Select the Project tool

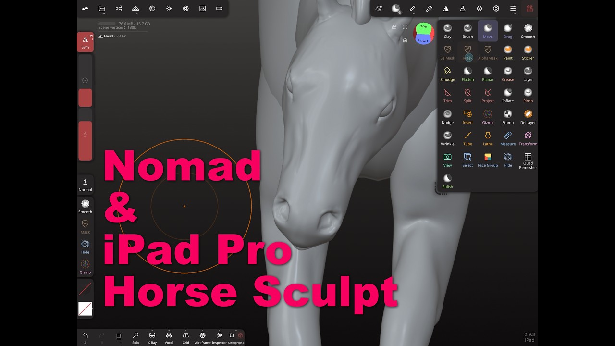tap(488, 96)
